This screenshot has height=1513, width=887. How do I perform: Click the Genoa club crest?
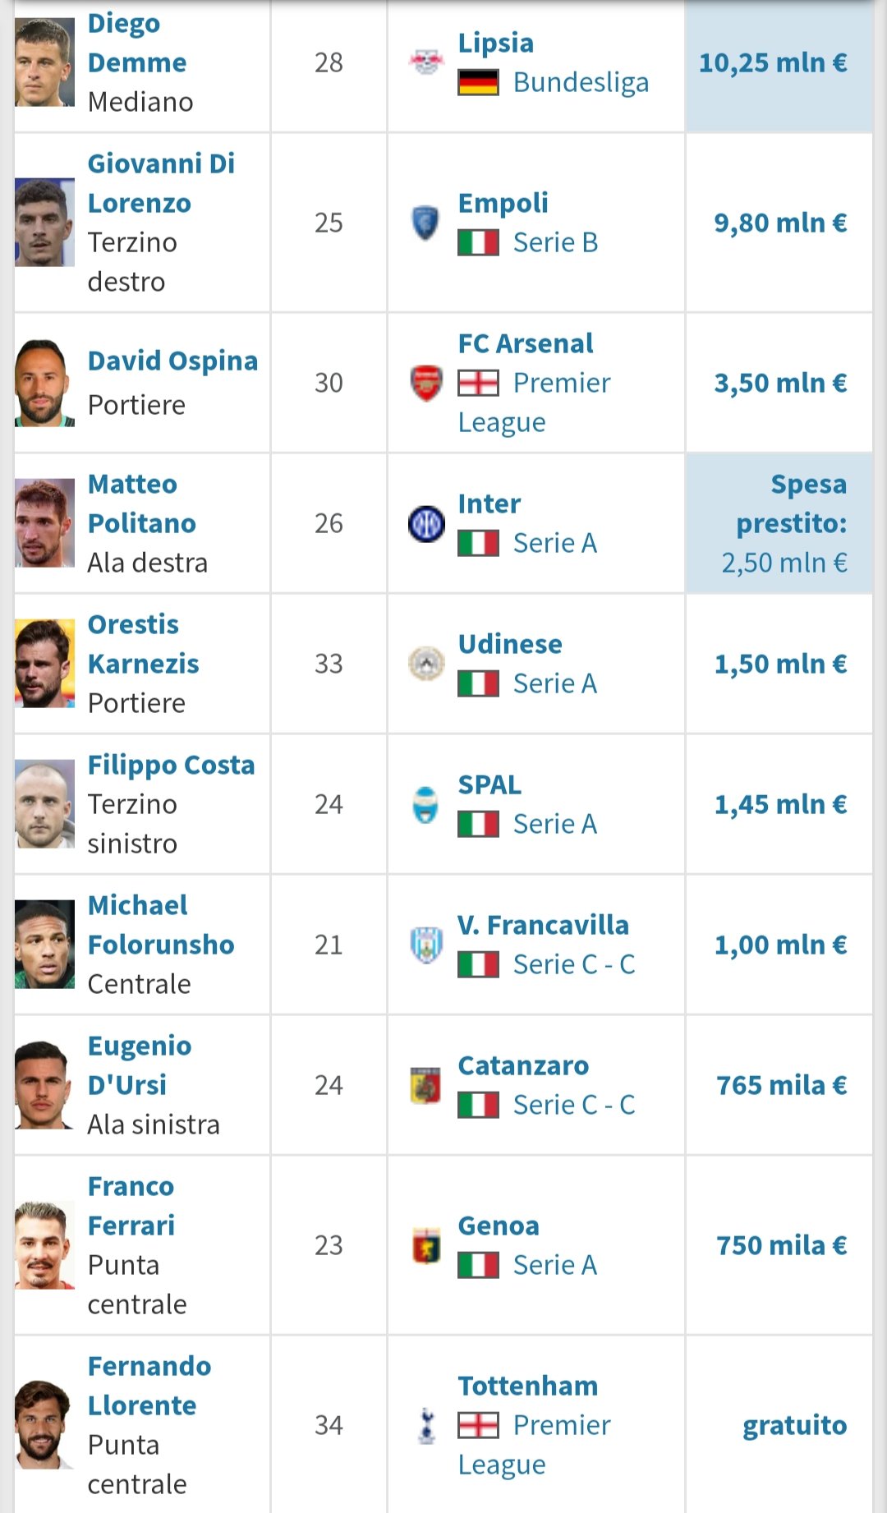[426, 1245]
